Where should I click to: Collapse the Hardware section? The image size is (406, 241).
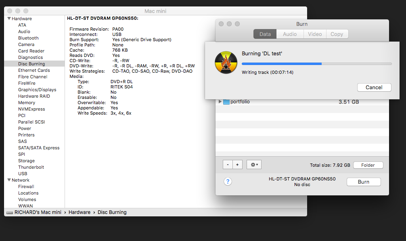pos(9,19)
